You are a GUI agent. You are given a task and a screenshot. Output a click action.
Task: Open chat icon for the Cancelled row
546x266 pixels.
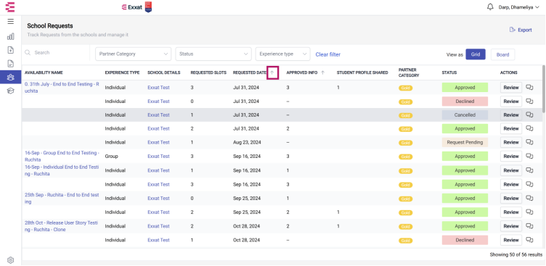coord(529,115)
